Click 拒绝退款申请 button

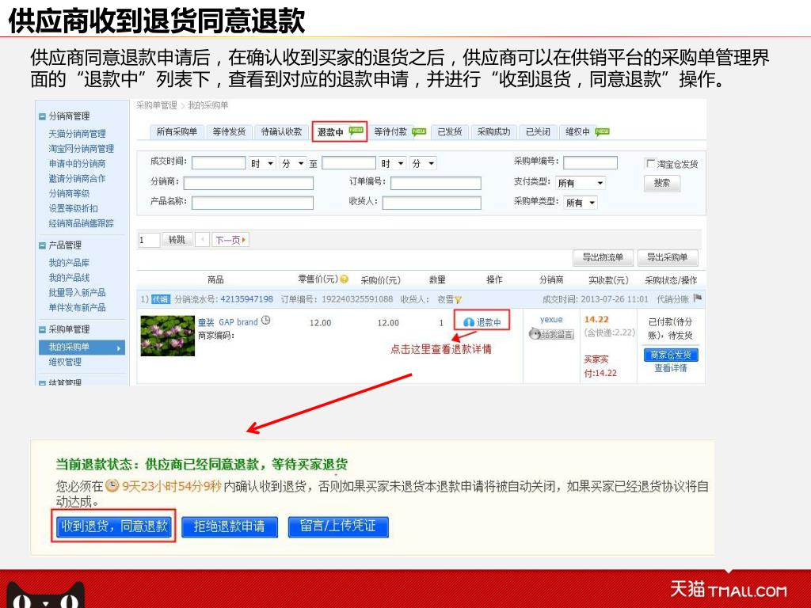click(230, 526)
